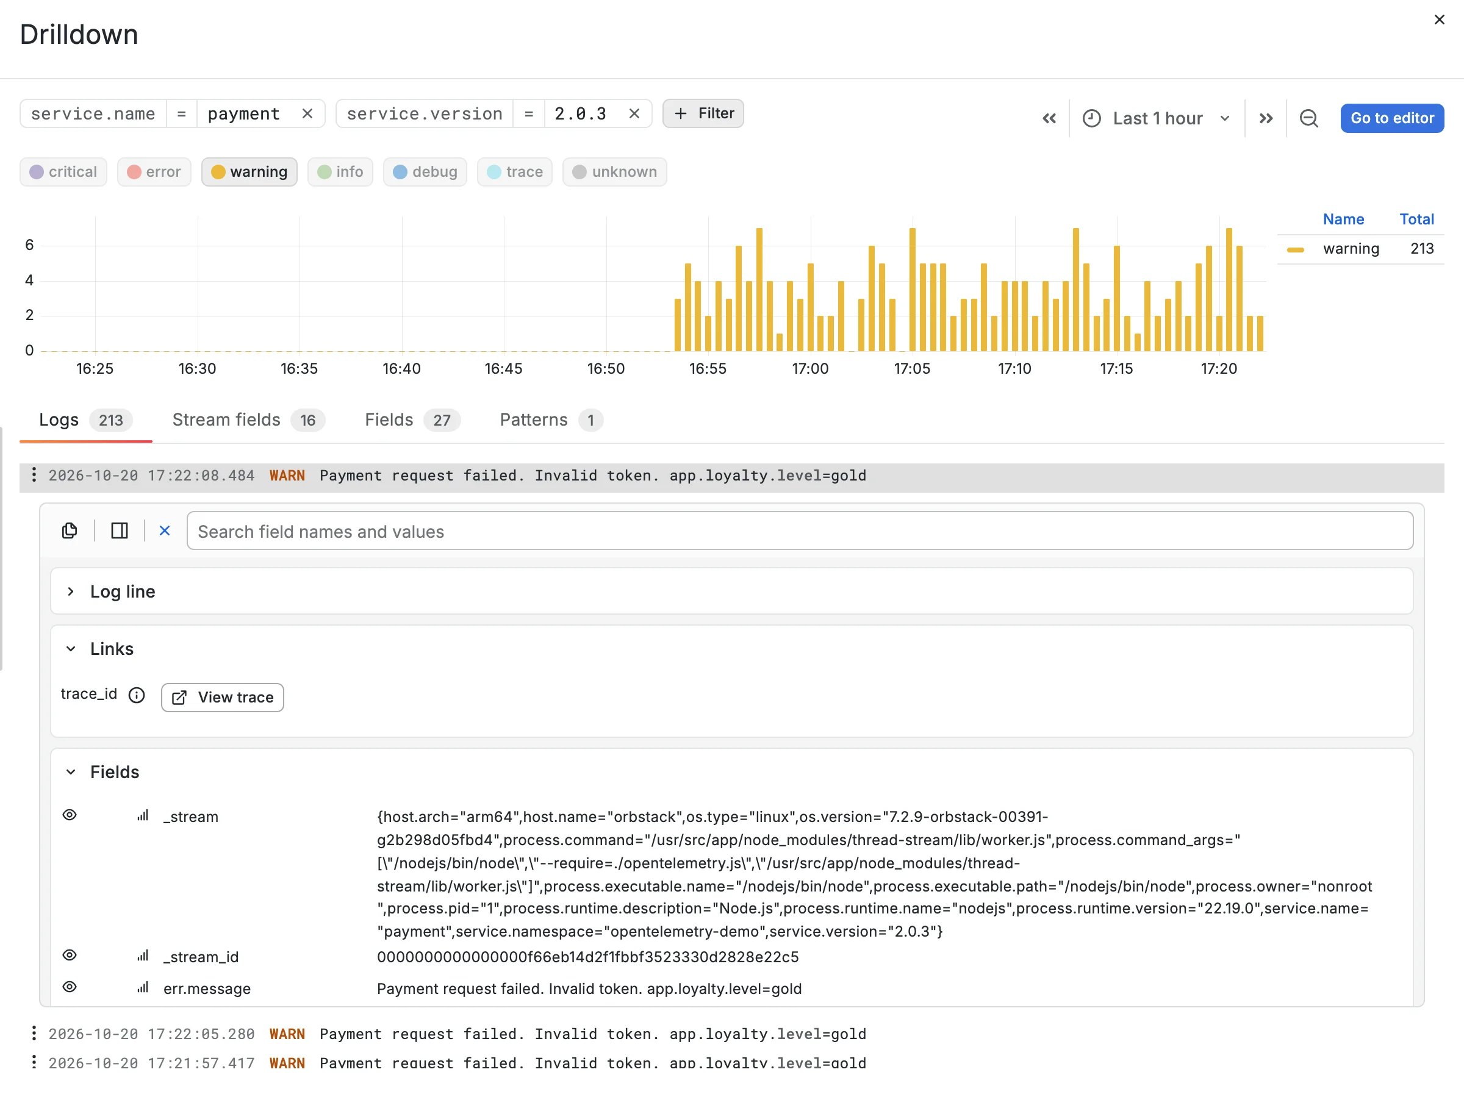
Task: Close the log details with the blue X
Action: pos(165,531)
